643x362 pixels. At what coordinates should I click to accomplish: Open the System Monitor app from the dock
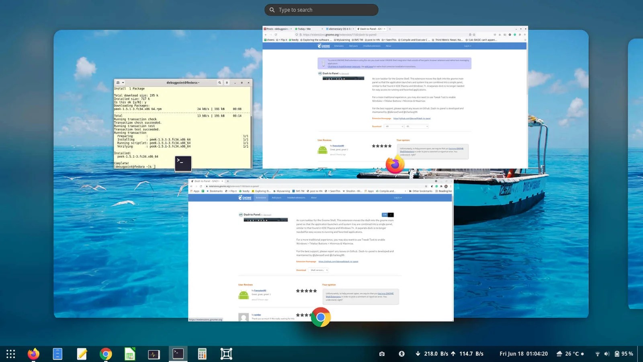[x=154, y=354]
